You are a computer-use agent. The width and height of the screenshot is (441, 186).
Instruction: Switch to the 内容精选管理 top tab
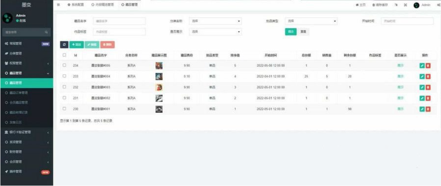click(x=103, y=5)
